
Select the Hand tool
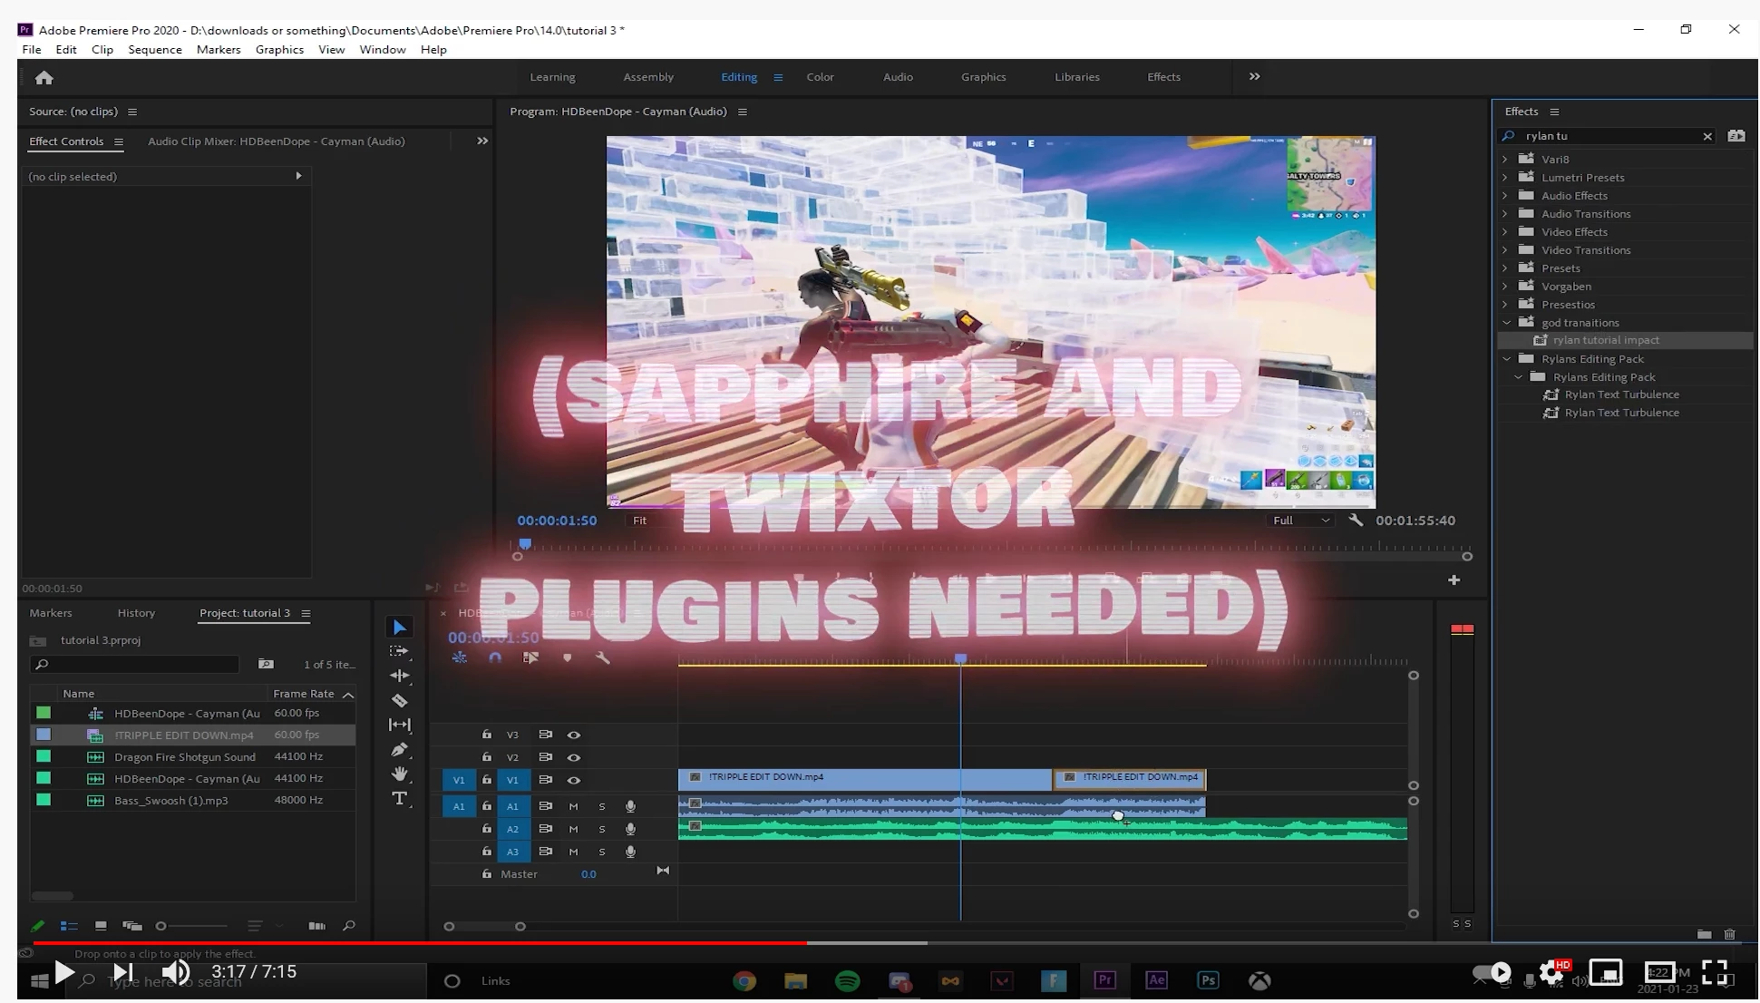click(x=399, y=774)
